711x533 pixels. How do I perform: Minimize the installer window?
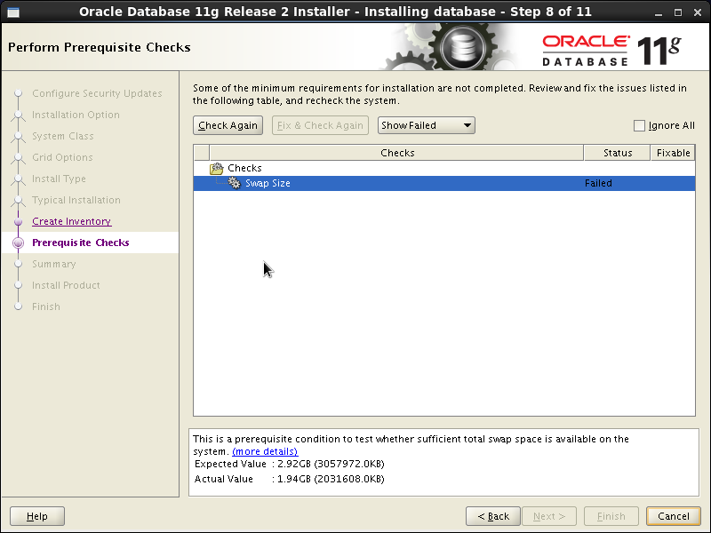click(659, 12)
